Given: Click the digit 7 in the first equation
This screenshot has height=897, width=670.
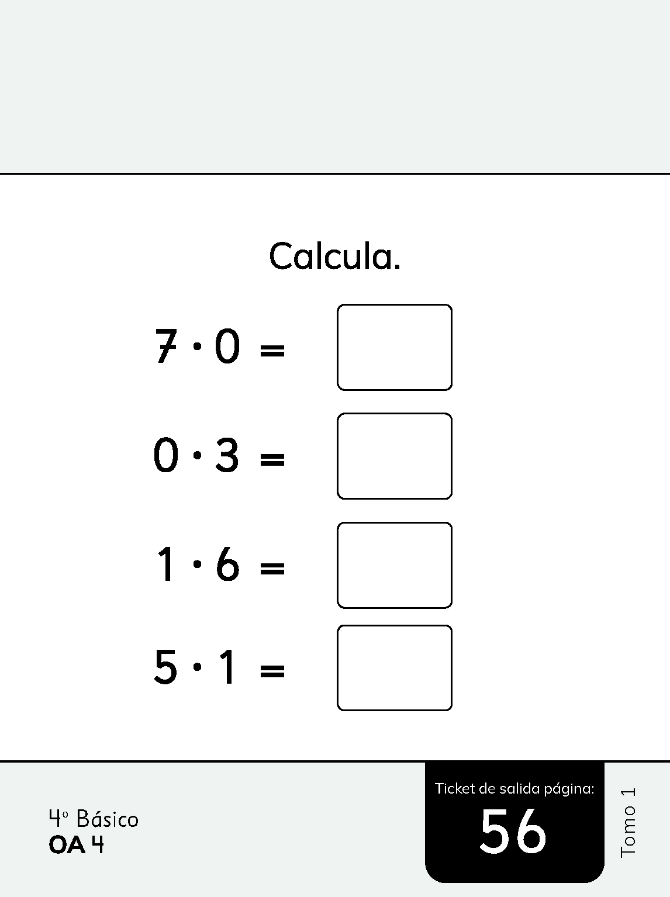Looking at the screenshot, I should pyautogui.click(x=166, y=346).
